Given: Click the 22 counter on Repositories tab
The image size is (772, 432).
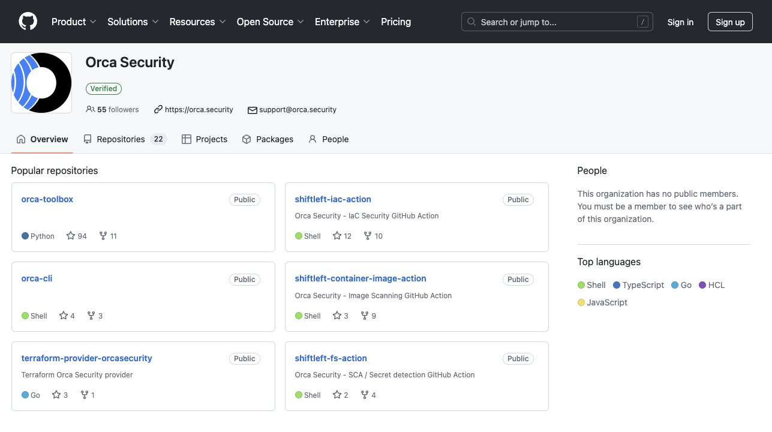Looking at the screenshot, I should point(158,139).
